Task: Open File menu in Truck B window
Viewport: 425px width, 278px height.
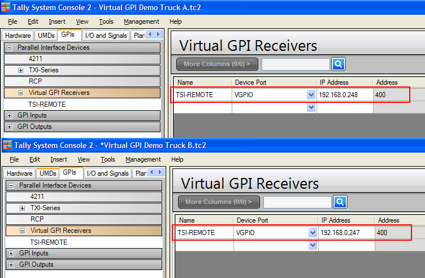Action: coord(14,159)
